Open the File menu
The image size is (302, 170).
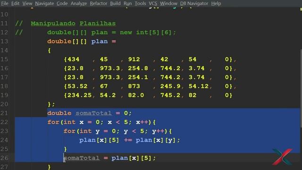click(4, 3)
